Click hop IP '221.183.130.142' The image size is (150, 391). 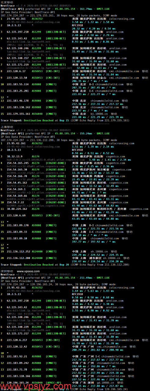18,107
